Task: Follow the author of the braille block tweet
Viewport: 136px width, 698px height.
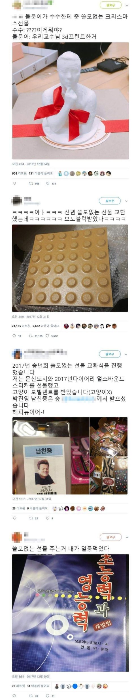Action: (110, 201)
